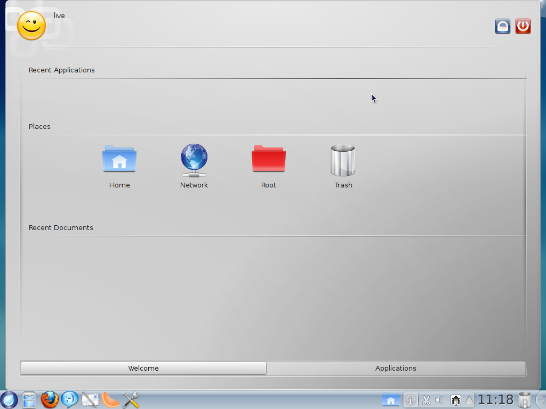The width and height of the screenshot is (546, 409).
Task: Open the Home folder in Places
Action: (x=119, y=160)
